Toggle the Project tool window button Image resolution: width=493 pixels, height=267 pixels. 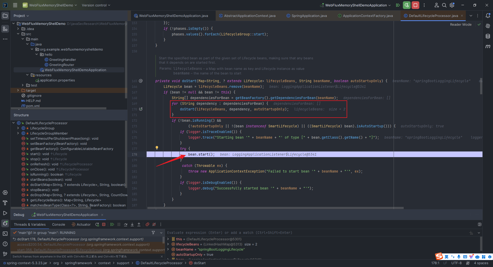point(5,16)
